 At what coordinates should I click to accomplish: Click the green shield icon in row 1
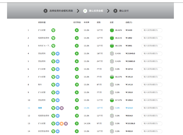coord(53,30)
